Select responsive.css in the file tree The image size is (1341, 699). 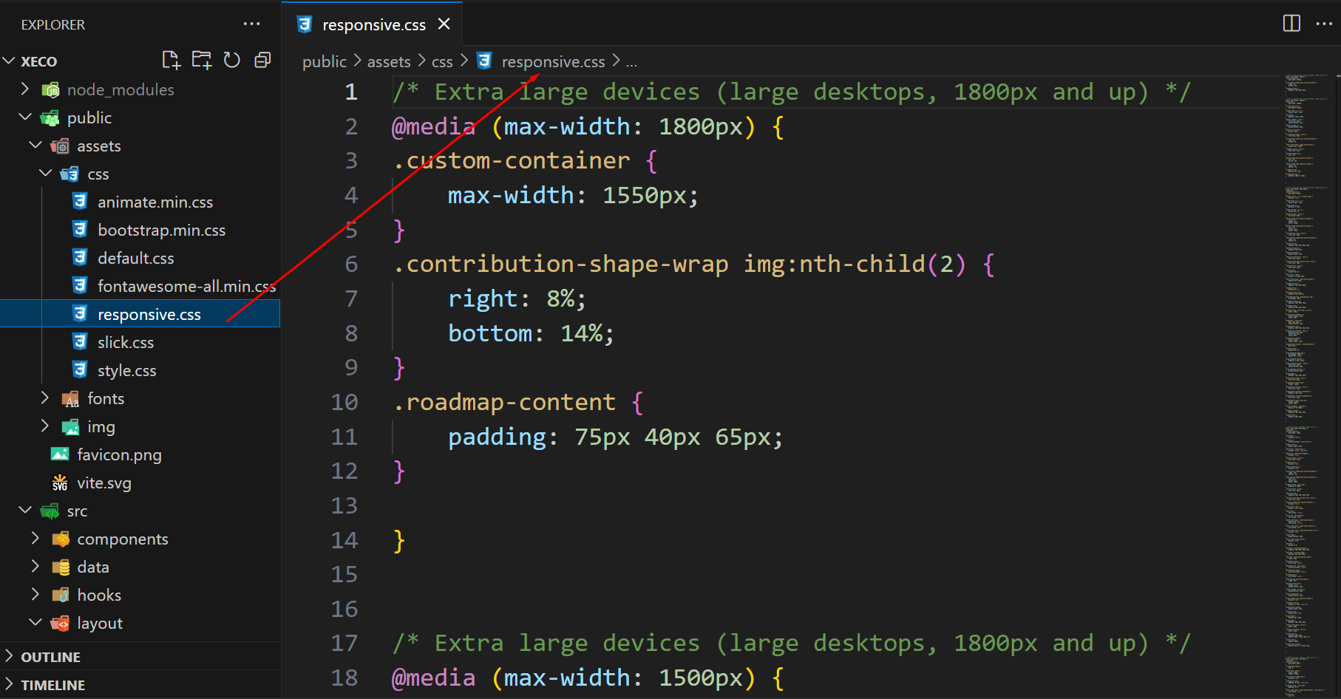click(140, 314)
